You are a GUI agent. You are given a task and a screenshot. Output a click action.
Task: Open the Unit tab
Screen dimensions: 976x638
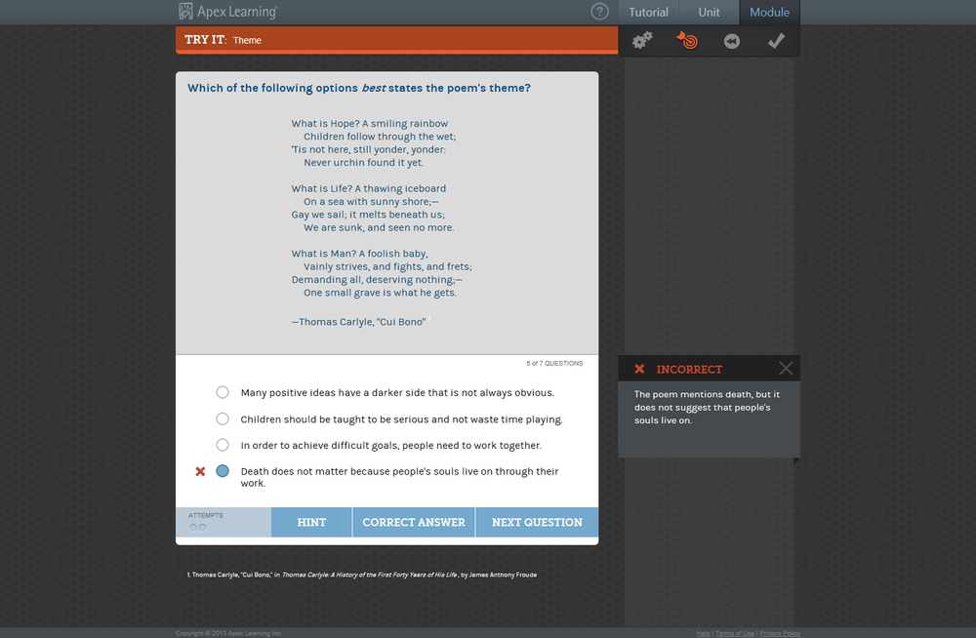[708, 12]
